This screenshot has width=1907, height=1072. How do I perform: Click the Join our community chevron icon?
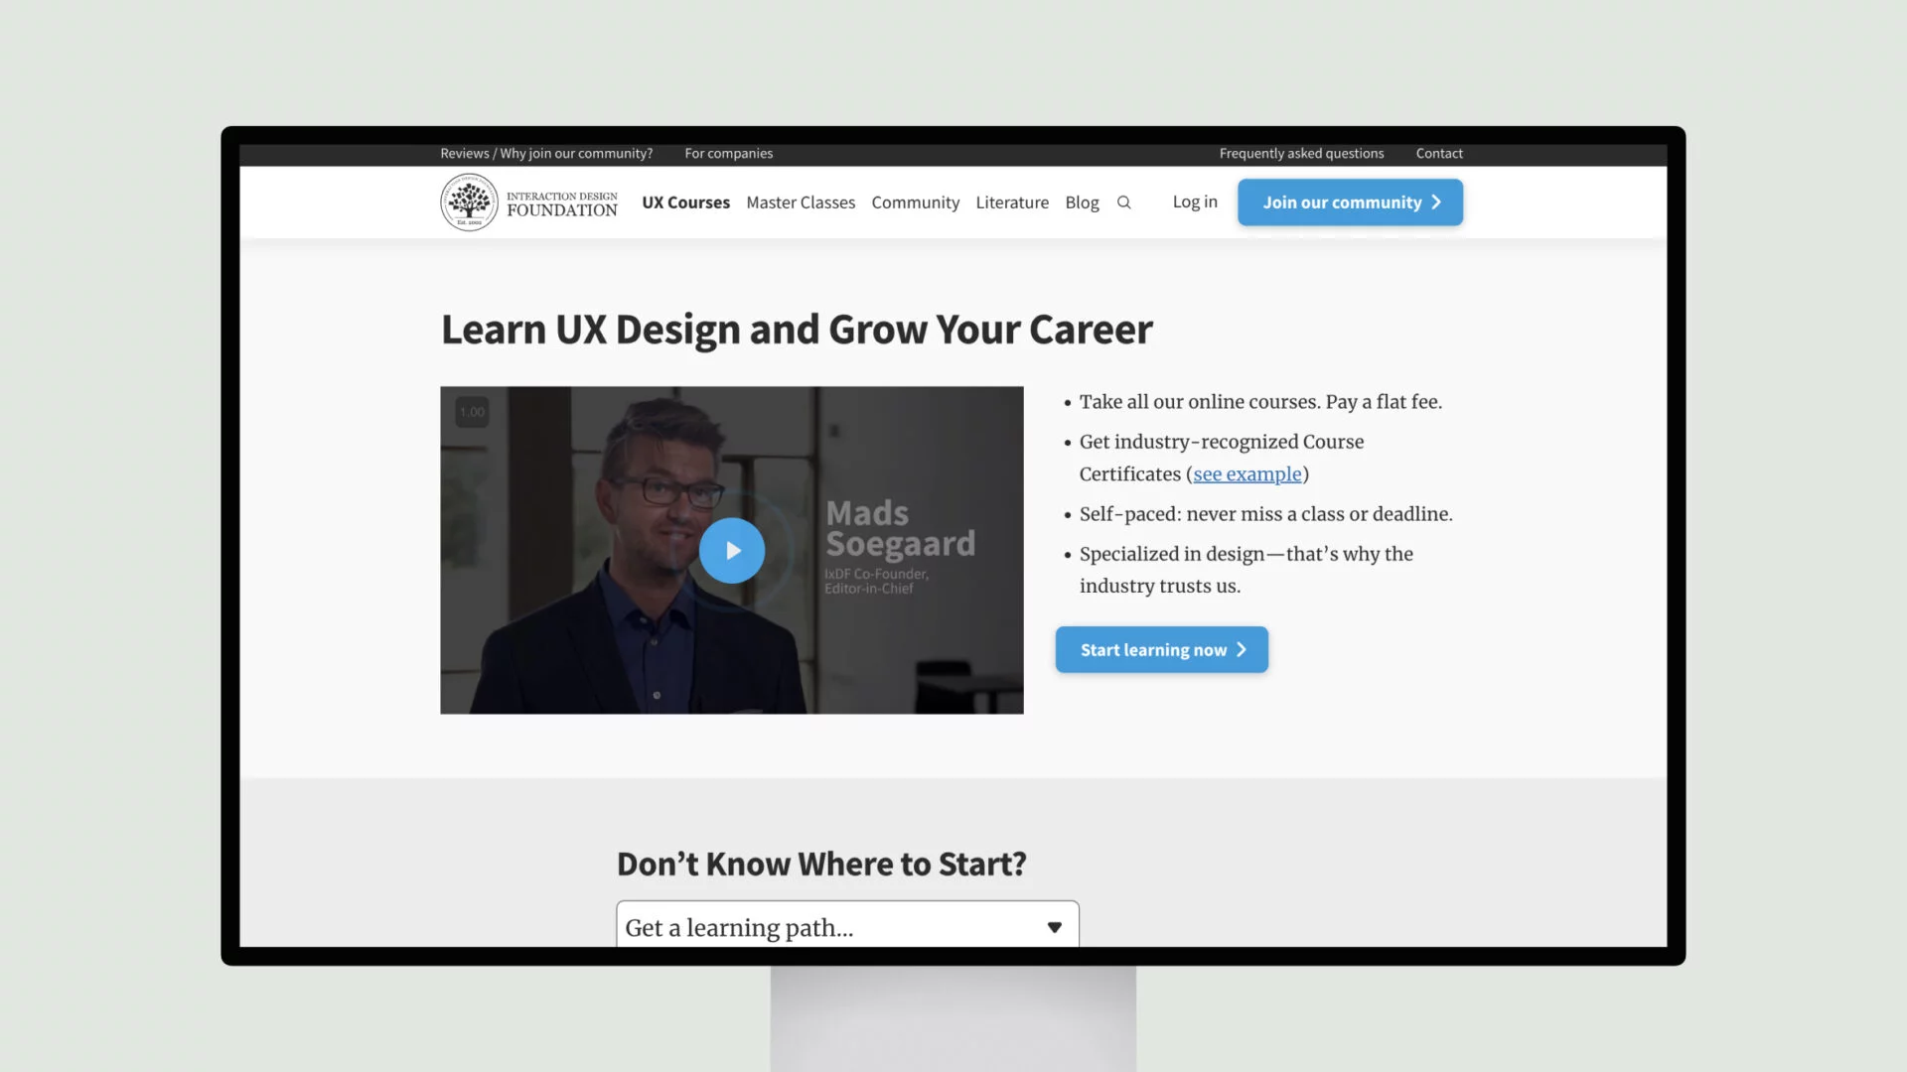[x=1437, y=202]
